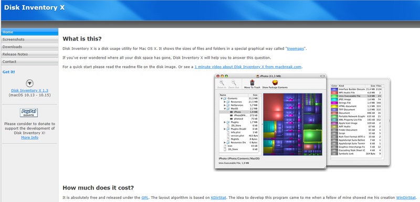This screenshot has width=420, height=202.
Task: Click the Kind column header in the kinds panel
Action: (x=352, y=86)
